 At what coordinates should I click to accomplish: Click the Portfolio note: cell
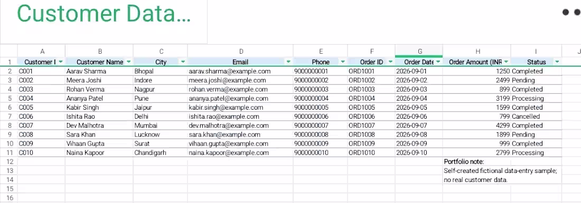(x=477, y=161)
